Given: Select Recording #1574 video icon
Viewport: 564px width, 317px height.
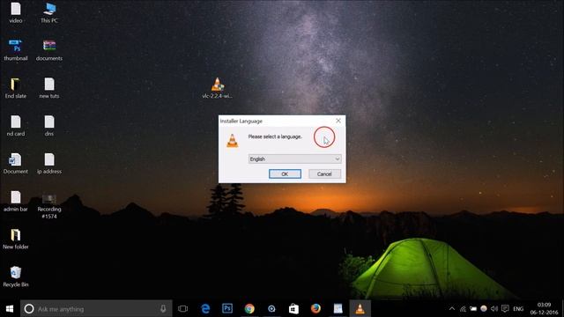Looking at the screenshot, I should click(49, 206).
